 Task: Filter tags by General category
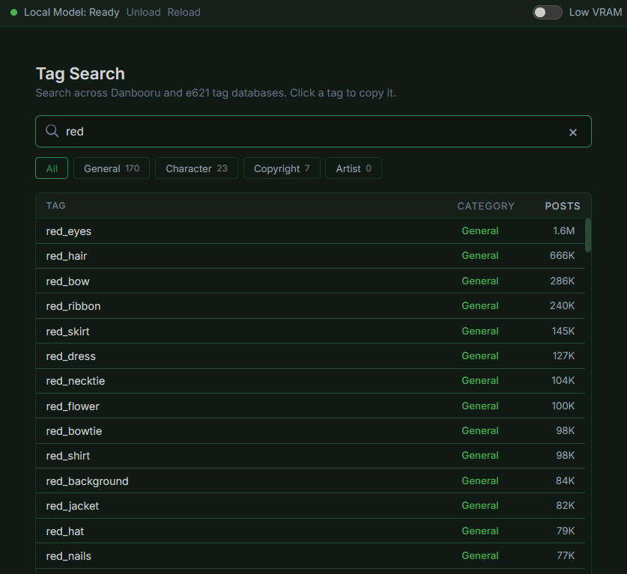point(112,168)
